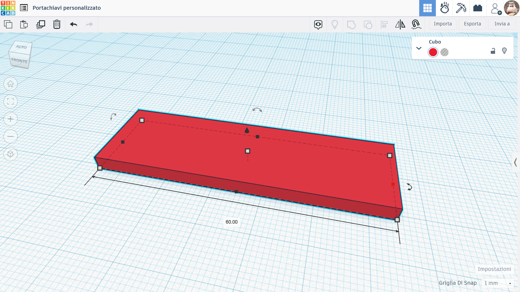Click the back edge midpoint black handle

(x=258, y=137)
